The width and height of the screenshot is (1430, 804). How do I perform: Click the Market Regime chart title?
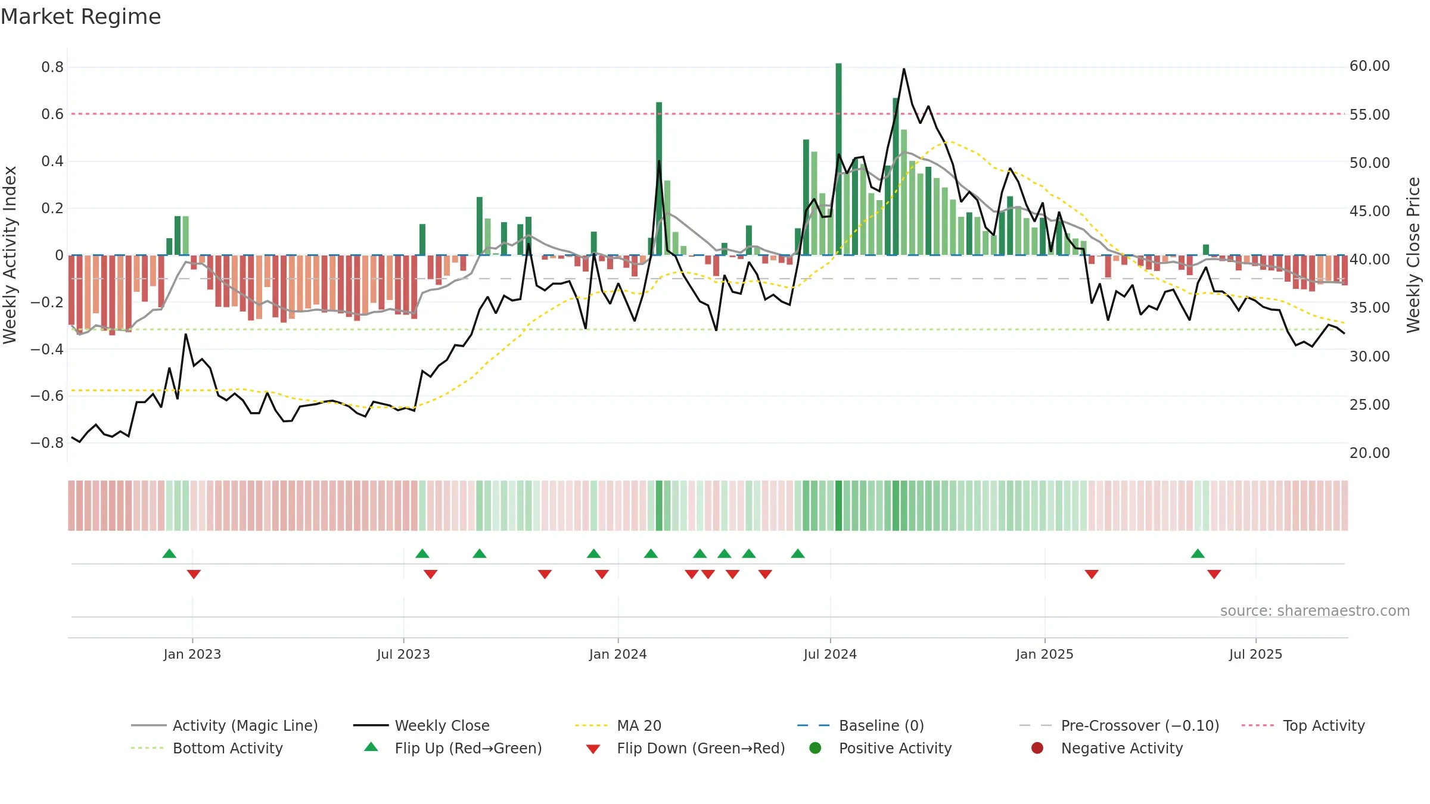(x=81, y=17)
